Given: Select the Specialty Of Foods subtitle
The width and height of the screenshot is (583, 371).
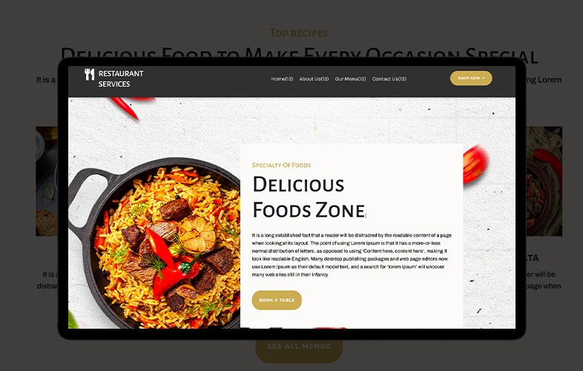Looking at the screenshot, I should [281, 165].
